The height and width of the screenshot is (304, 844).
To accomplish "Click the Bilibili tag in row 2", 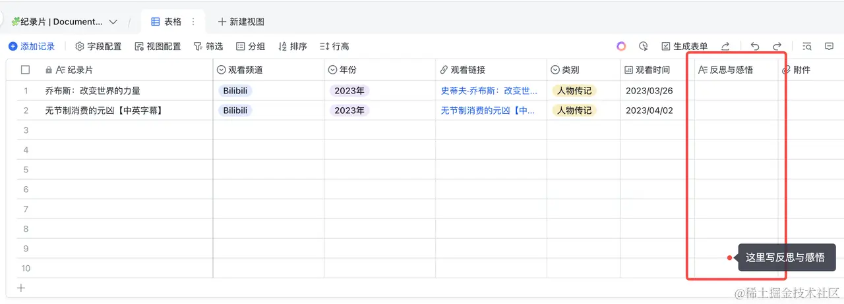I will pos(235,111).
